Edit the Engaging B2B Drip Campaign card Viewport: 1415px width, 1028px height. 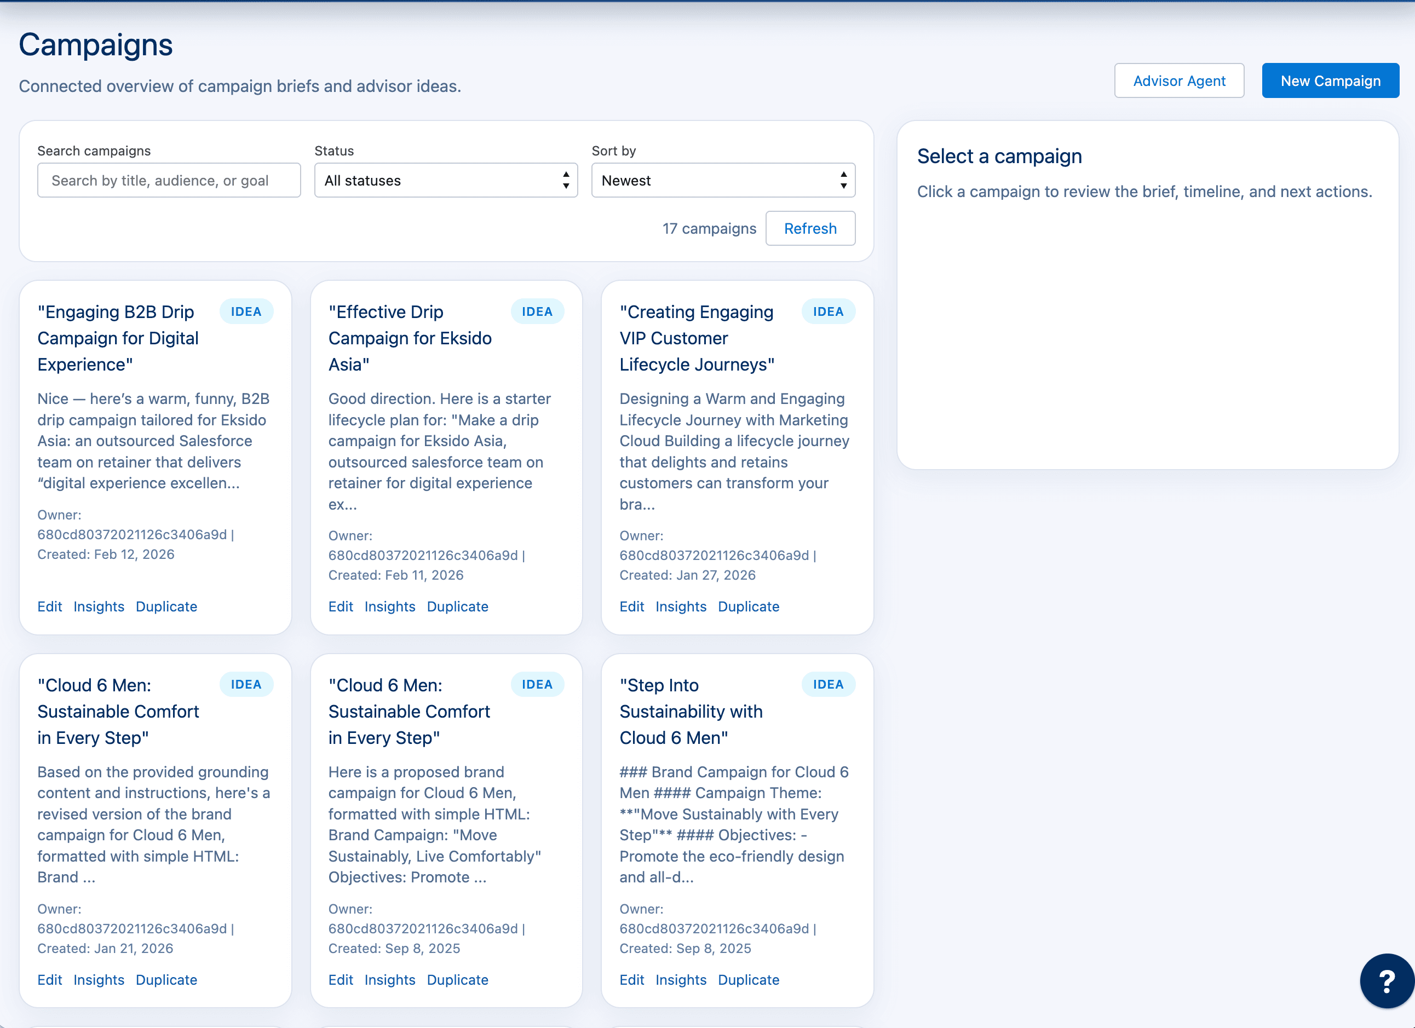(50, 607)
